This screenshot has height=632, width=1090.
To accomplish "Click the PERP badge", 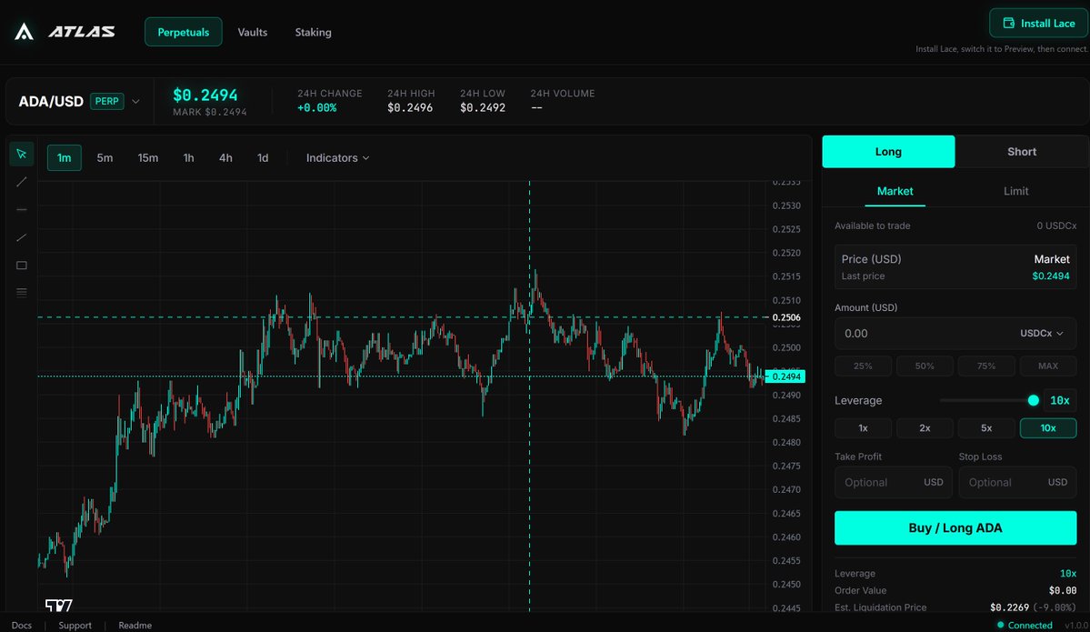I will point(107,102).
